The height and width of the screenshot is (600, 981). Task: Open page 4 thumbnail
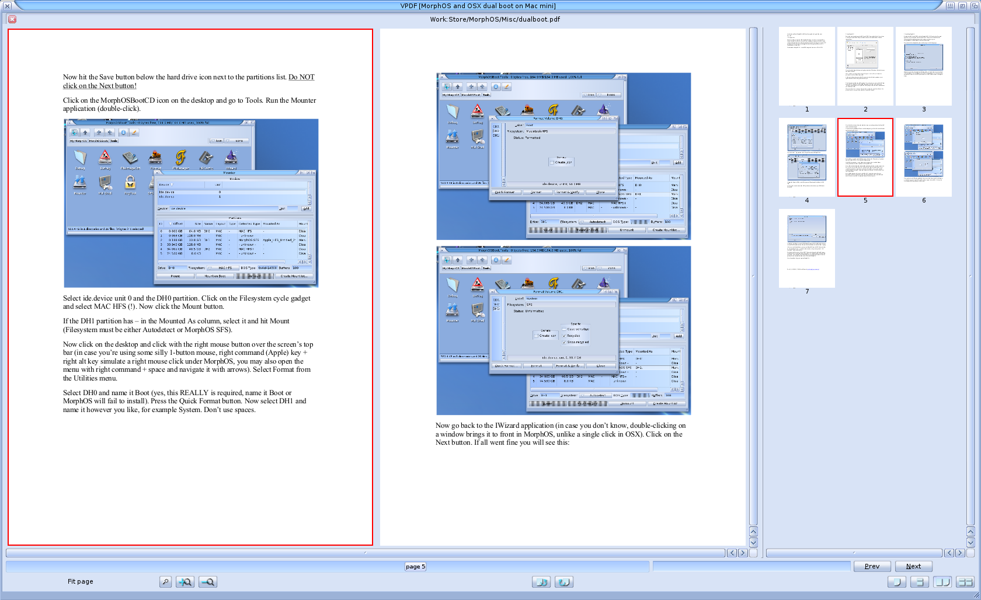click(x=807, y=157)
